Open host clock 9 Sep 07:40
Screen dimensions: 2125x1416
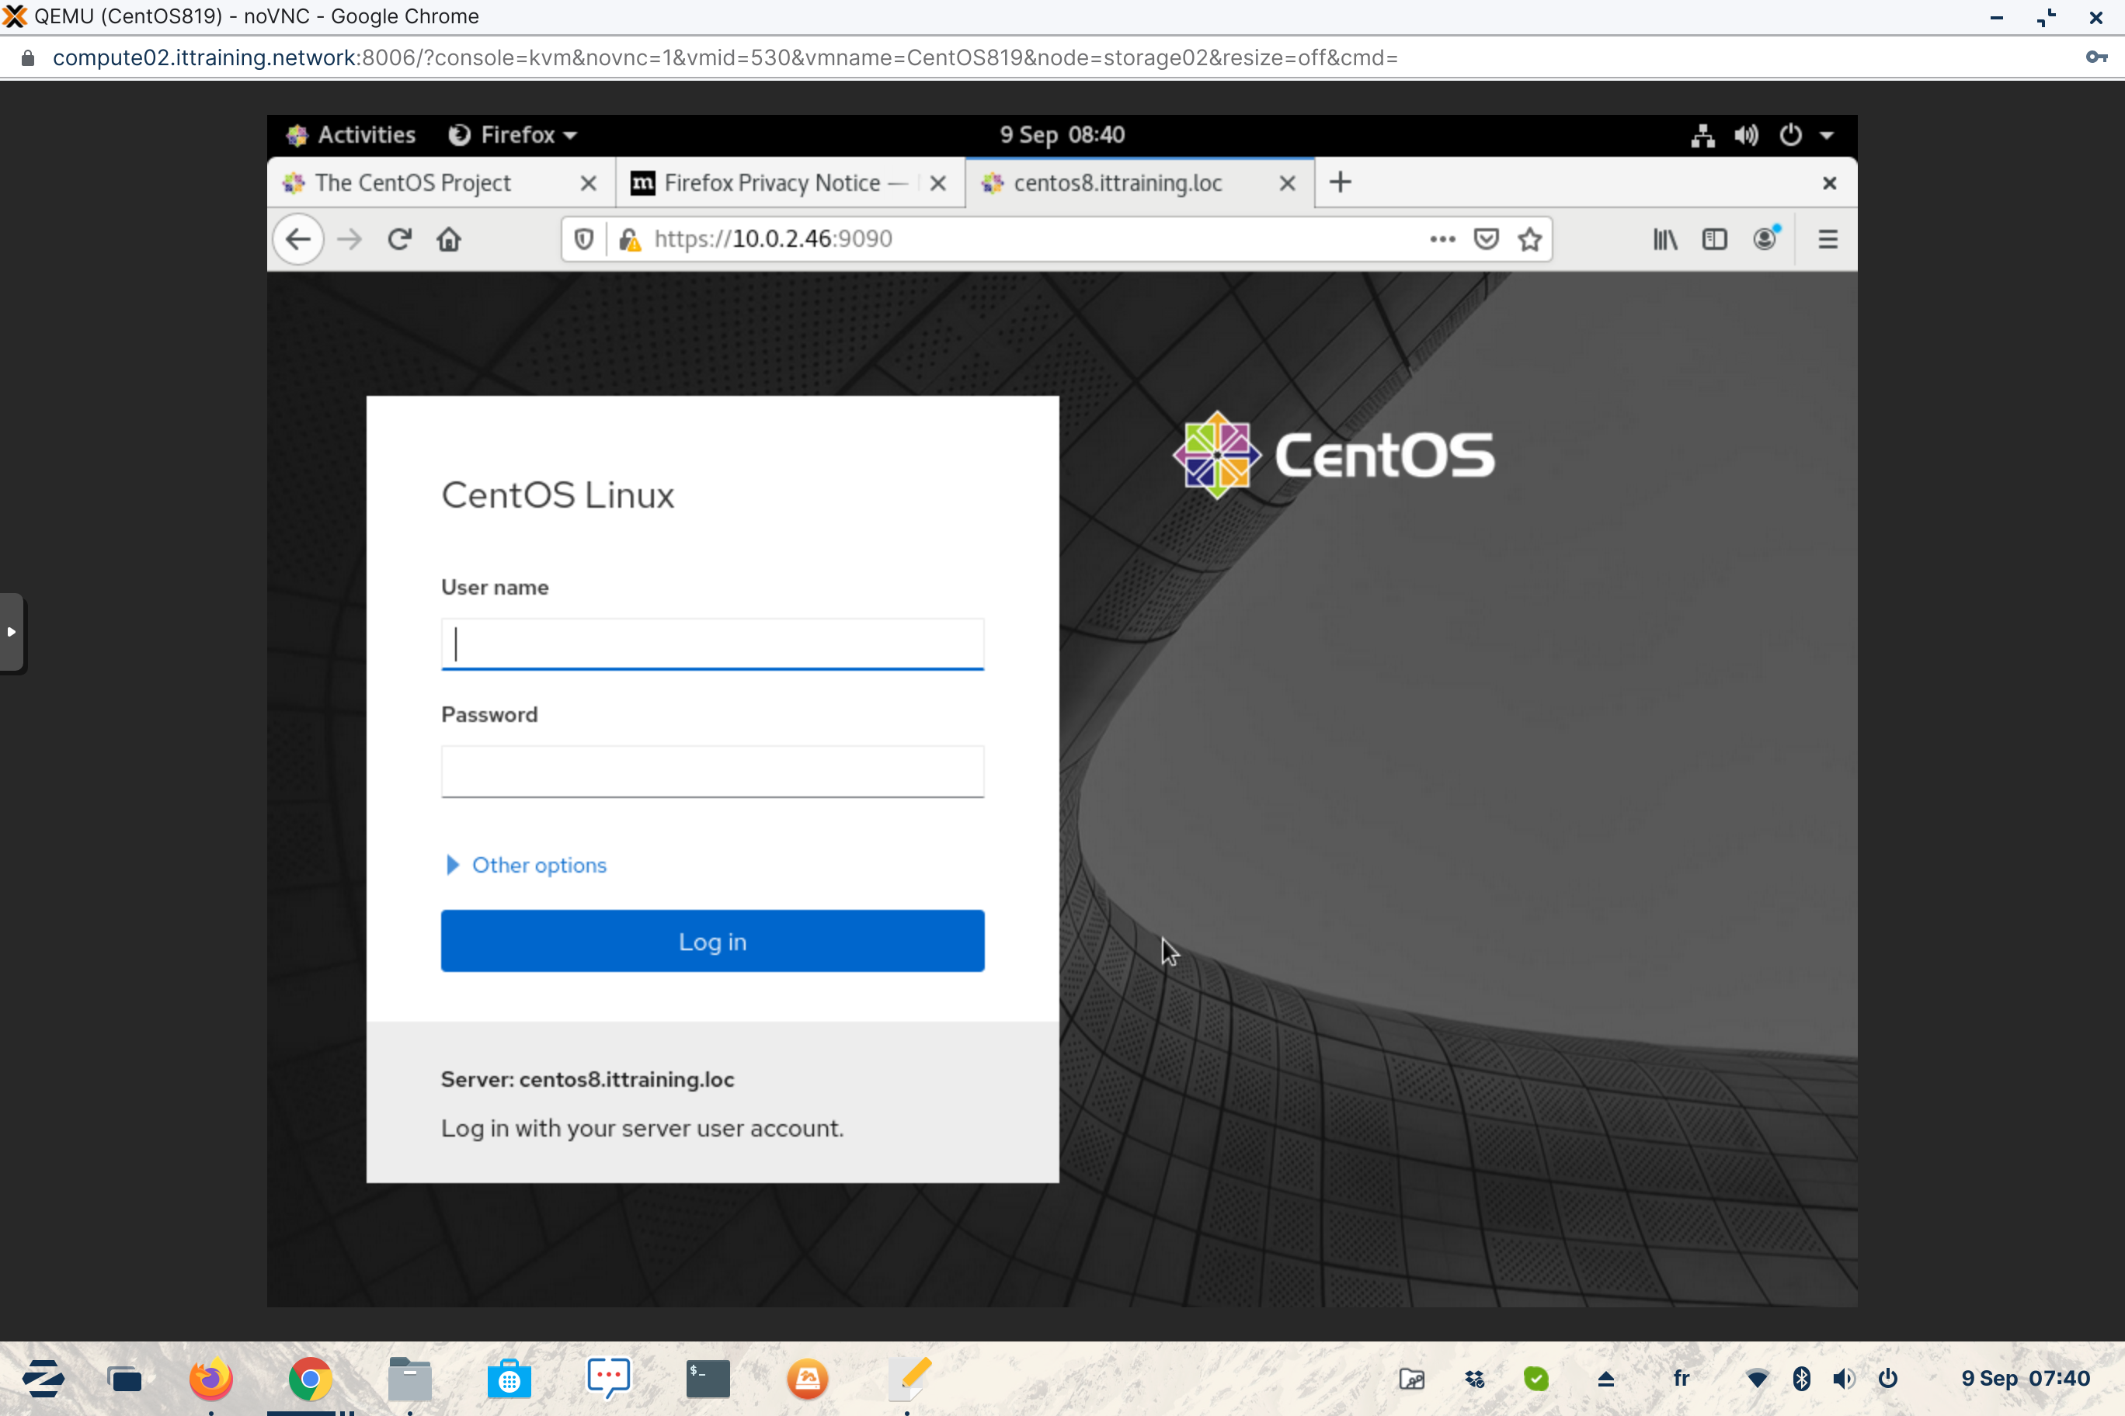pyautogui.click(x=2025, y=1378)
